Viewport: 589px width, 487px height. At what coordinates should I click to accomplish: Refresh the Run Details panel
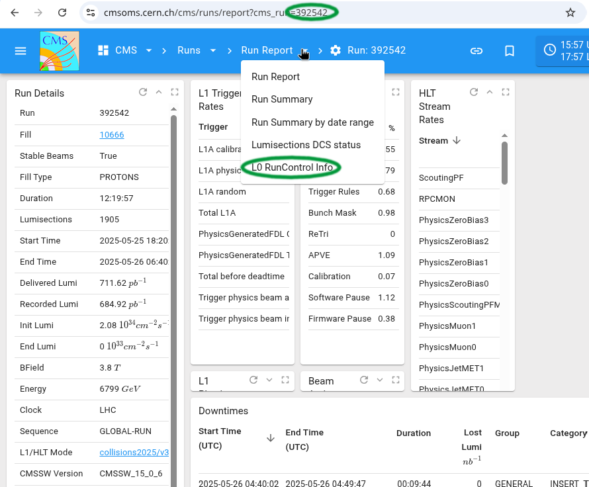[142, 93]
